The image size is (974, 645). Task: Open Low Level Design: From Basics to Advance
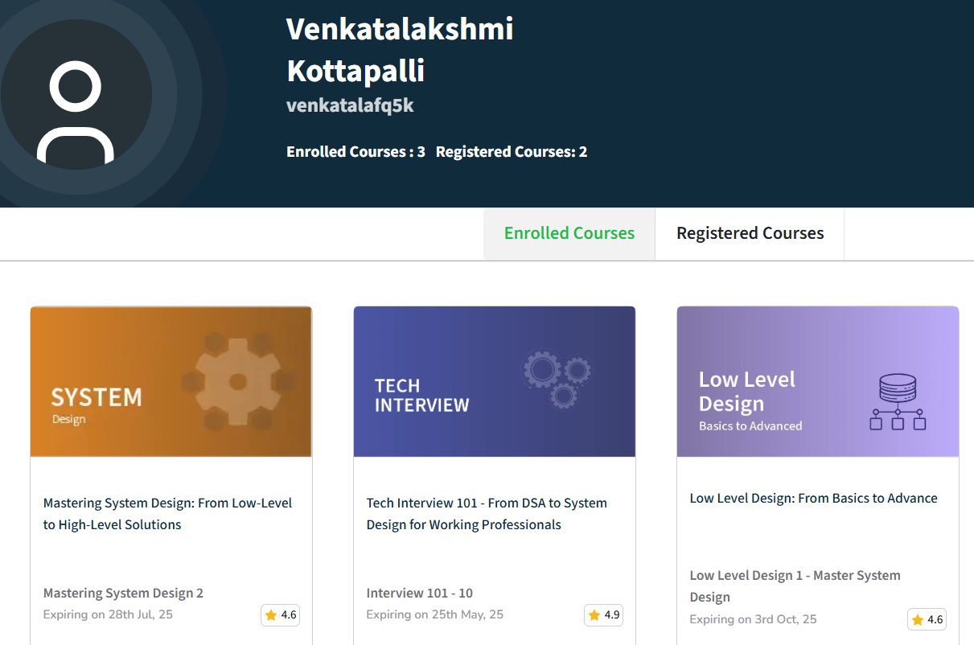tap(813, 498)
